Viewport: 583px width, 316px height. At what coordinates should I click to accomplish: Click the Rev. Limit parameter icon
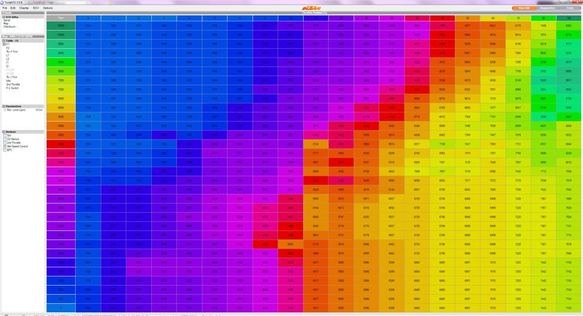tap(4, 110)
